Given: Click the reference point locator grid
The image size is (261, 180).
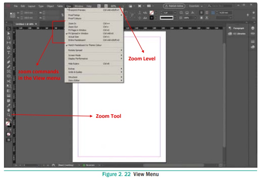Looking at the screenshot, I should pos(13,15).
